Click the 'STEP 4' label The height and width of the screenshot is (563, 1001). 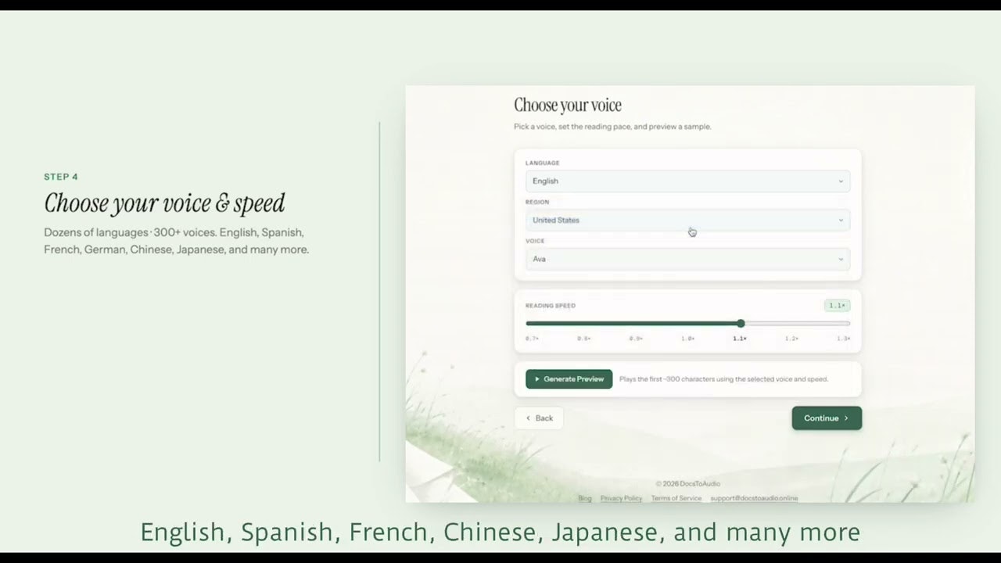61,177
